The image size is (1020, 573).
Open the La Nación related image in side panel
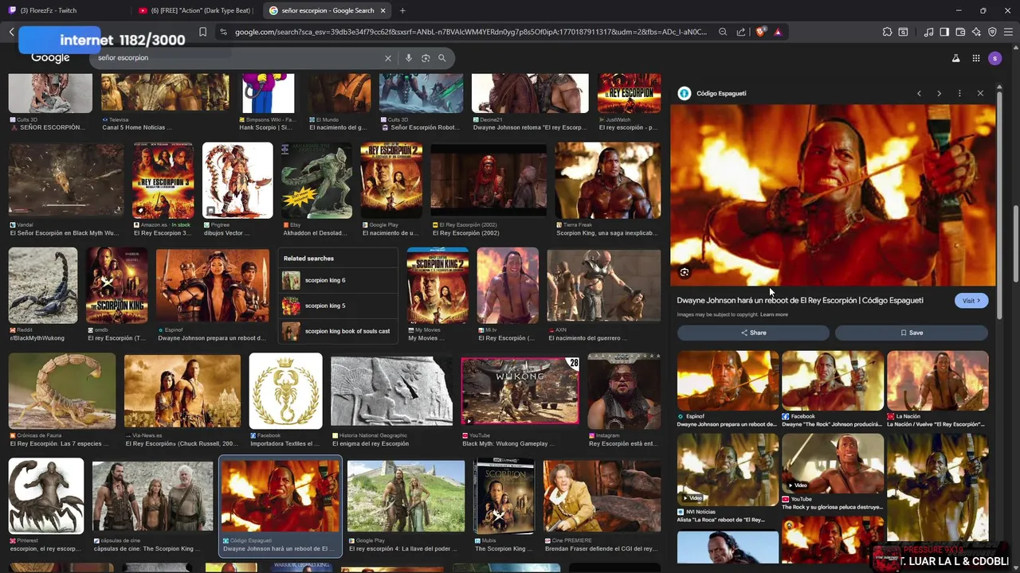938,381
